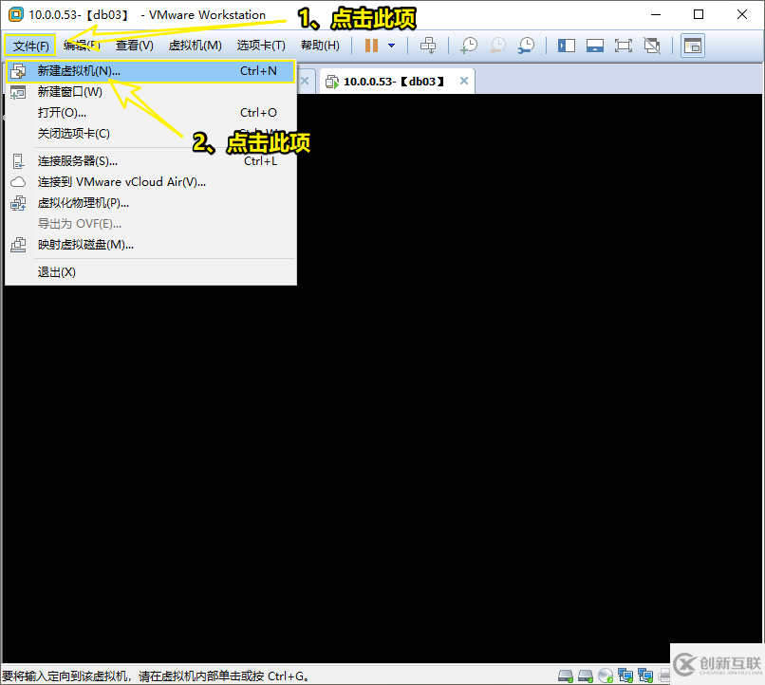Select 退出(X) to exit
The image size is (765, 685).
click(151, 272)
